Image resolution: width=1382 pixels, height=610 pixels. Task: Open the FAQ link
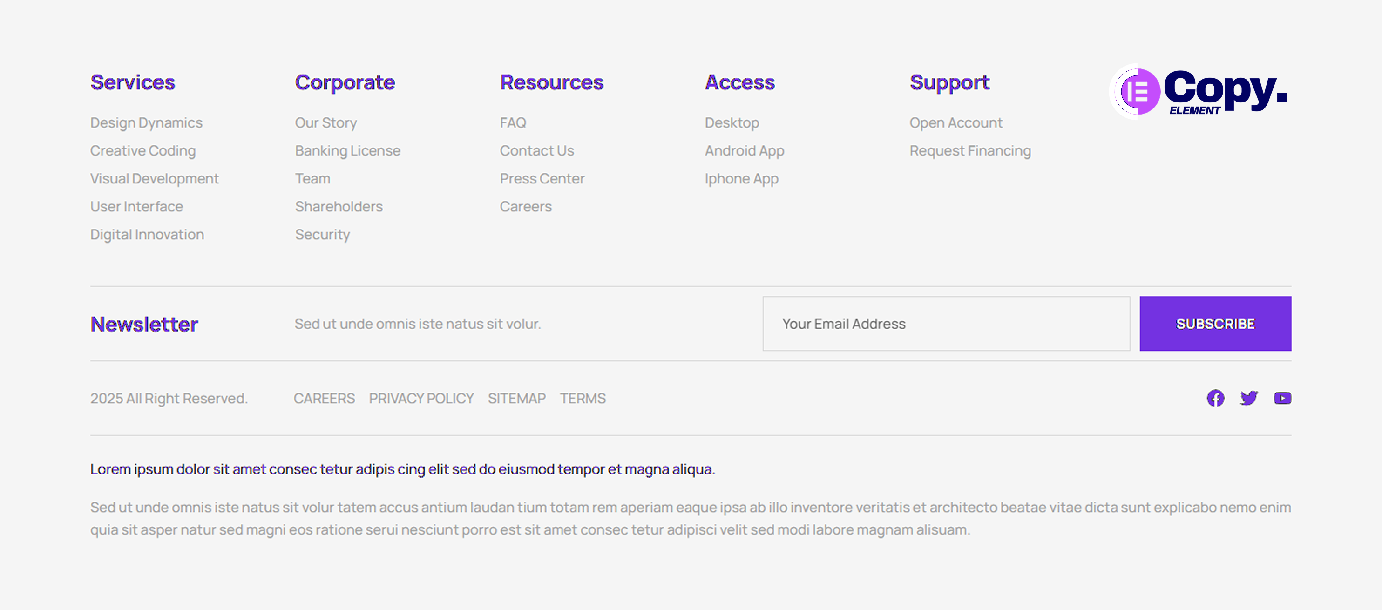click(x=512, y=123)
